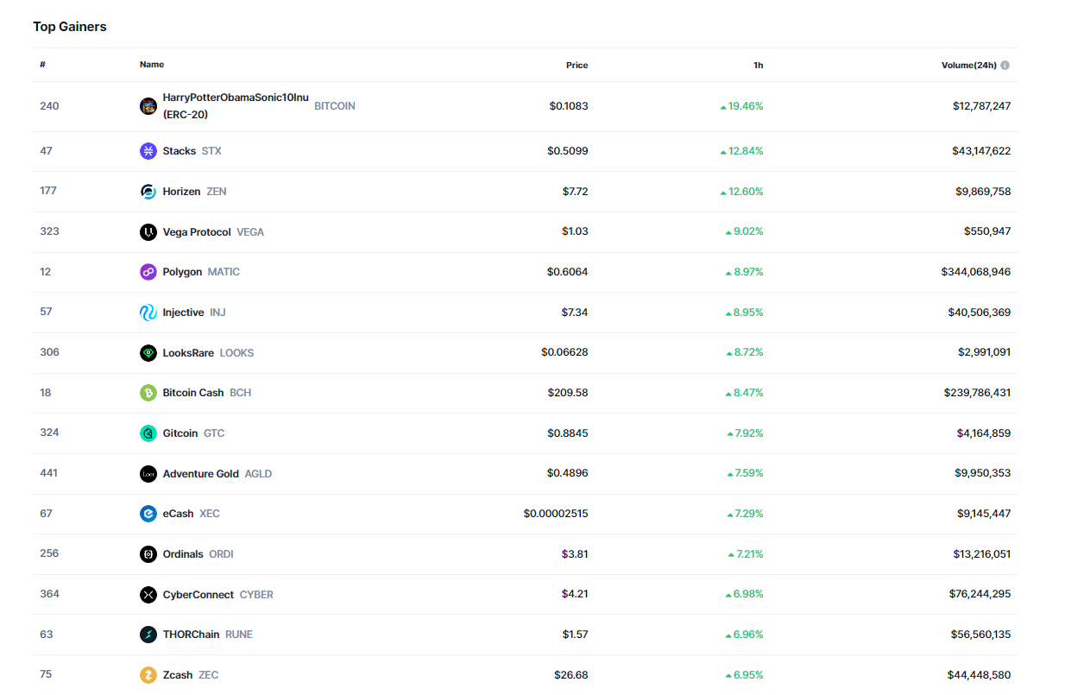Sort table by Price column header
Image resolution: width=1071 pixels, height=695 pixels.
point(576,66)
